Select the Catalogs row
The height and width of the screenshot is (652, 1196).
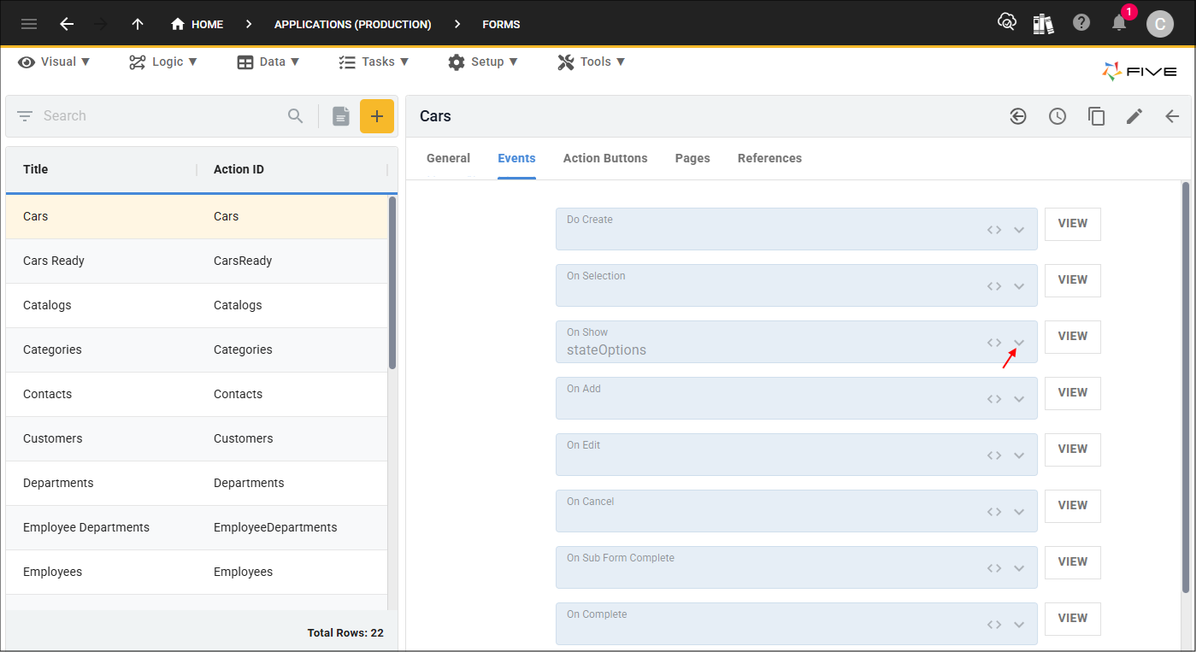pyautogui.click(x=197, y=305)
